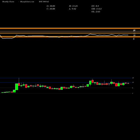This screenshot has width=140, height=140.
Task: Click the close value C: 10.00
Action: pyautogui.click(x=51, y=9)
